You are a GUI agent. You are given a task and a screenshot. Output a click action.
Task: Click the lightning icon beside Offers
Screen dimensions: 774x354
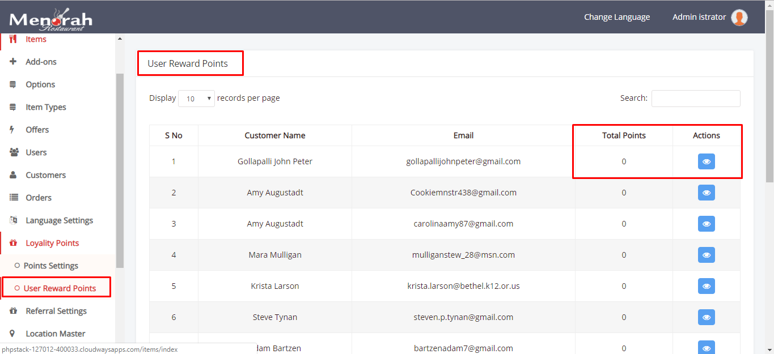coord(12,130)
